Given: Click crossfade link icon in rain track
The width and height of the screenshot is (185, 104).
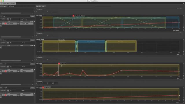Looking at the screenshot, I should (10, 19).
